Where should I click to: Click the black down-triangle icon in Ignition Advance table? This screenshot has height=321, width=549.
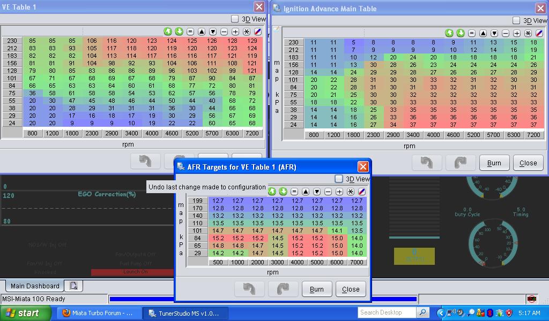(494, 33)
